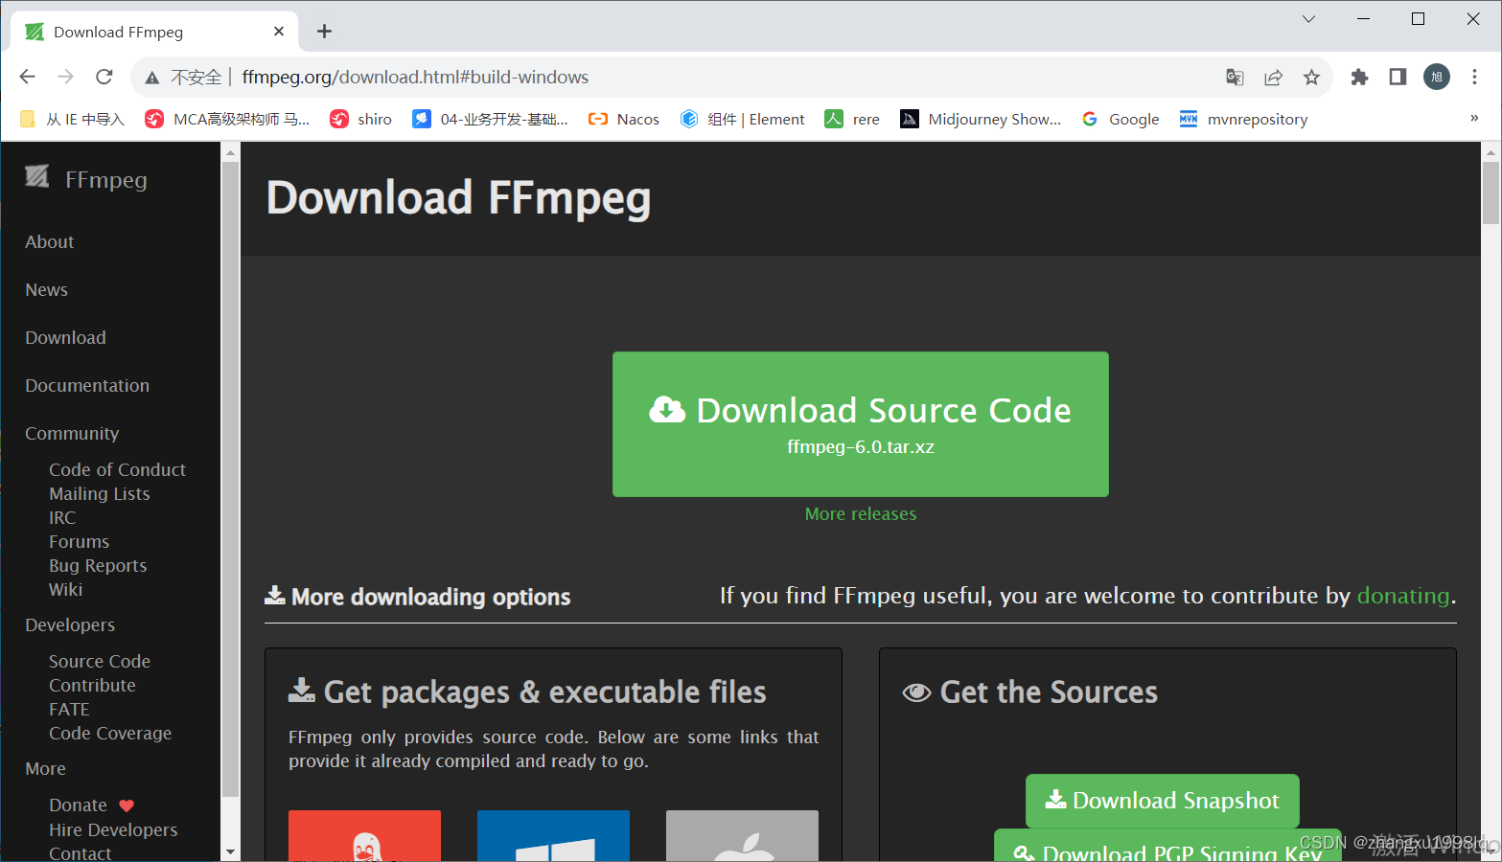
Task: Open the 04-业务开发-基础 bookmark
Action: (x=490, y=119)
